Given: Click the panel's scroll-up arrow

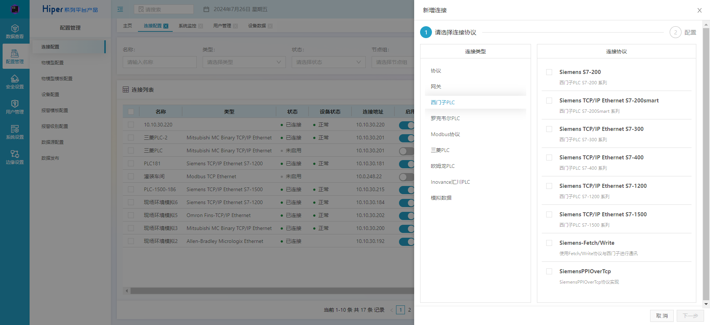Looking at the screenshot, I should click(706, 25).
